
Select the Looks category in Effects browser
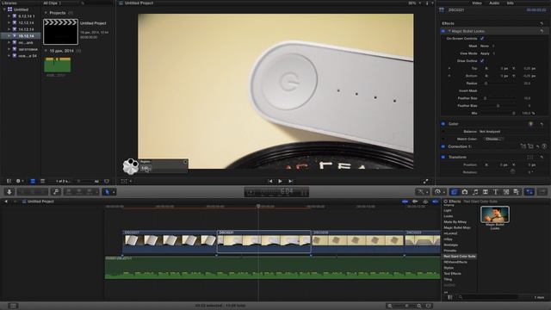[x=449, y=216]
